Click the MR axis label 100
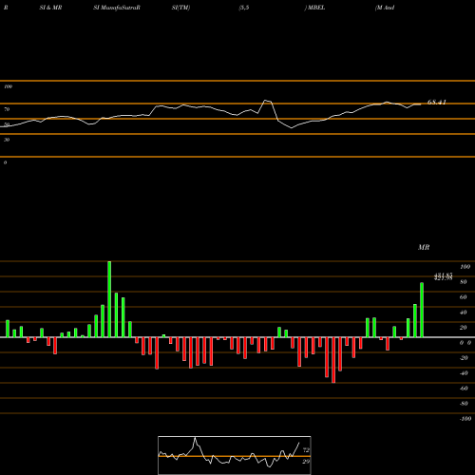Screen dimensions: 475x475 [x=465, y=267]
